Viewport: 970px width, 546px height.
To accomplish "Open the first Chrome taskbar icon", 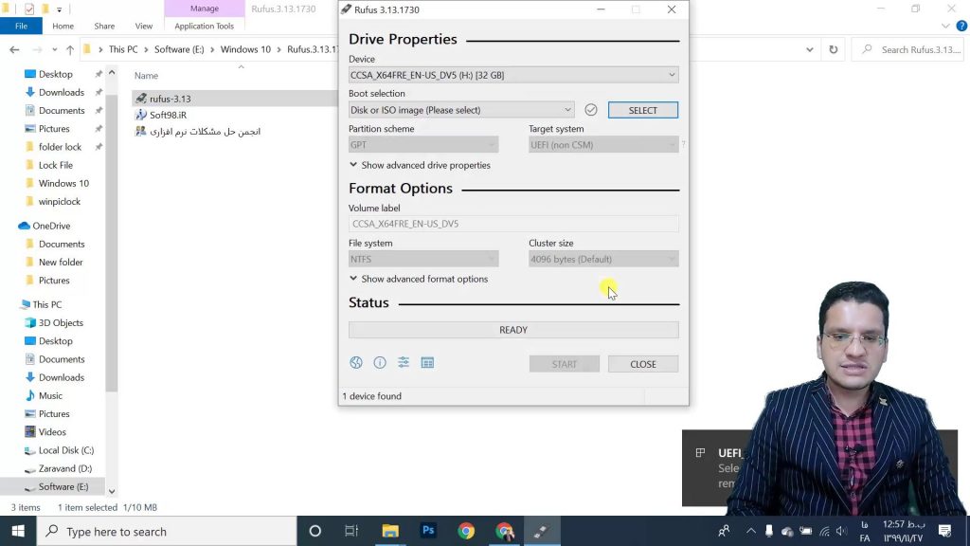I will click(x=466, y=531).
